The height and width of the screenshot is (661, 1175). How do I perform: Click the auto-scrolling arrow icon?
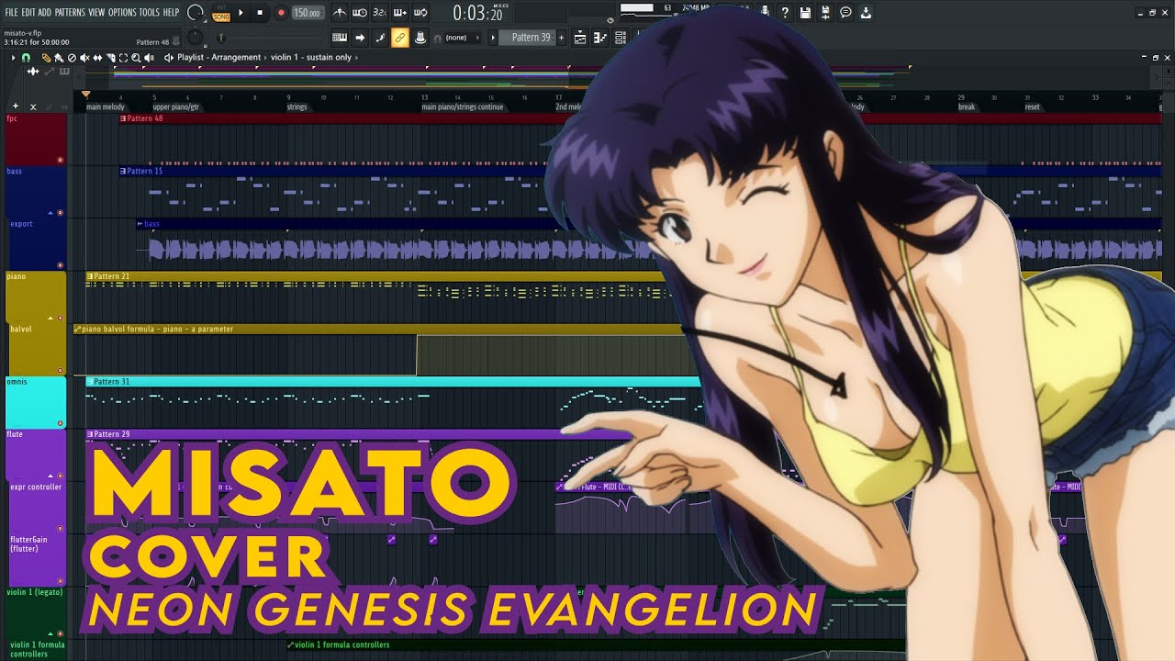point(360,38)
